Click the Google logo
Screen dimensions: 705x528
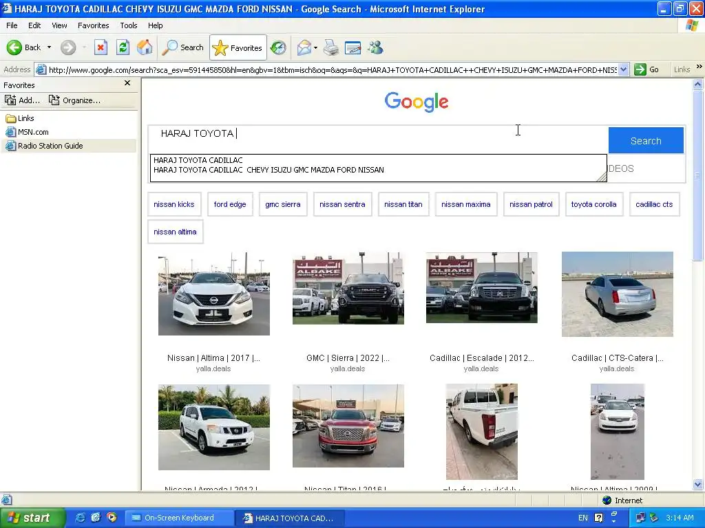point(417,102)
